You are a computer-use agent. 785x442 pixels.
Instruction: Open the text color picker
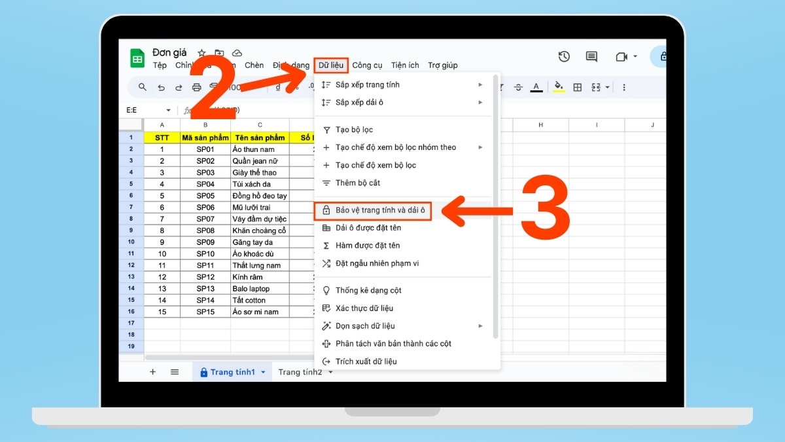(536, 87)
